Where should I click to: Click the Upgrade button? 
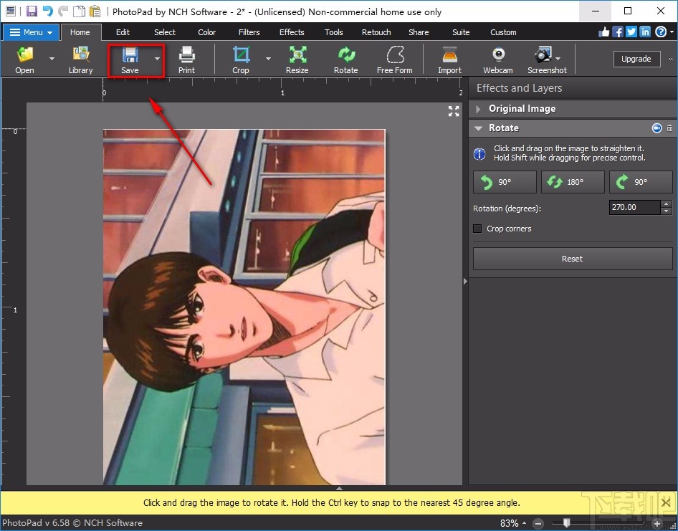pos(636,59)
